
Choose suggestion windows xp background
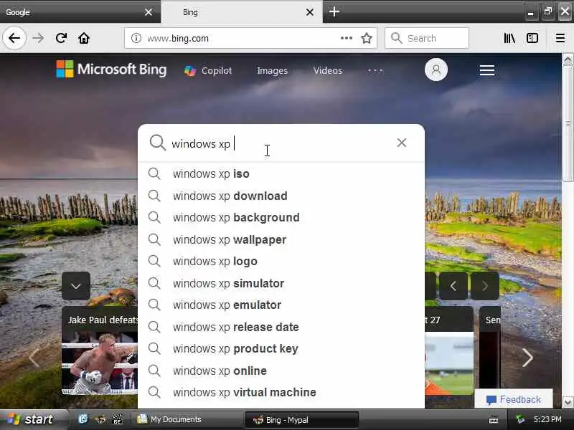click(x=281, y=217)
